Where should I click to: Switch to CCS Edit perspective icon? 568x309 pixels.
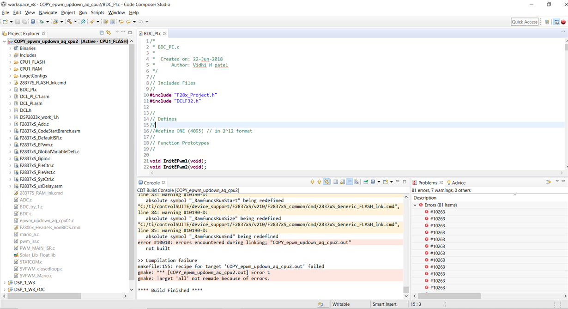point(556,22)
